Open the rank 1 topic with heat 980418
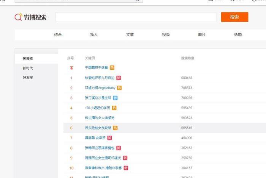 pos(100,78)
